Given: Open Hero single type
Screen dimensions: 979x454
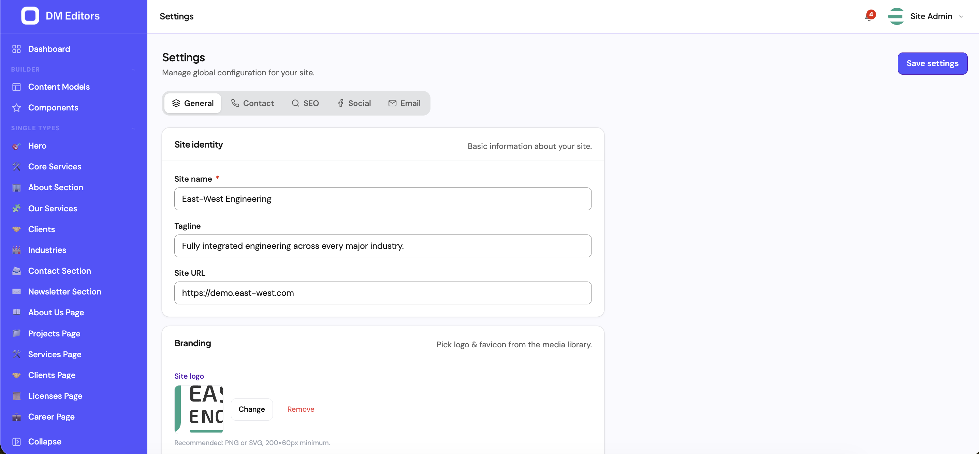Looking at the screenshot, I should tap(37, 146).
